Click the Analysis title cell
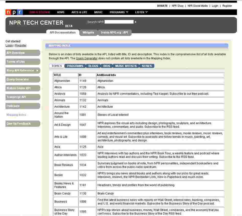Screen dimensions: 242x216 [x=66, y=94]
